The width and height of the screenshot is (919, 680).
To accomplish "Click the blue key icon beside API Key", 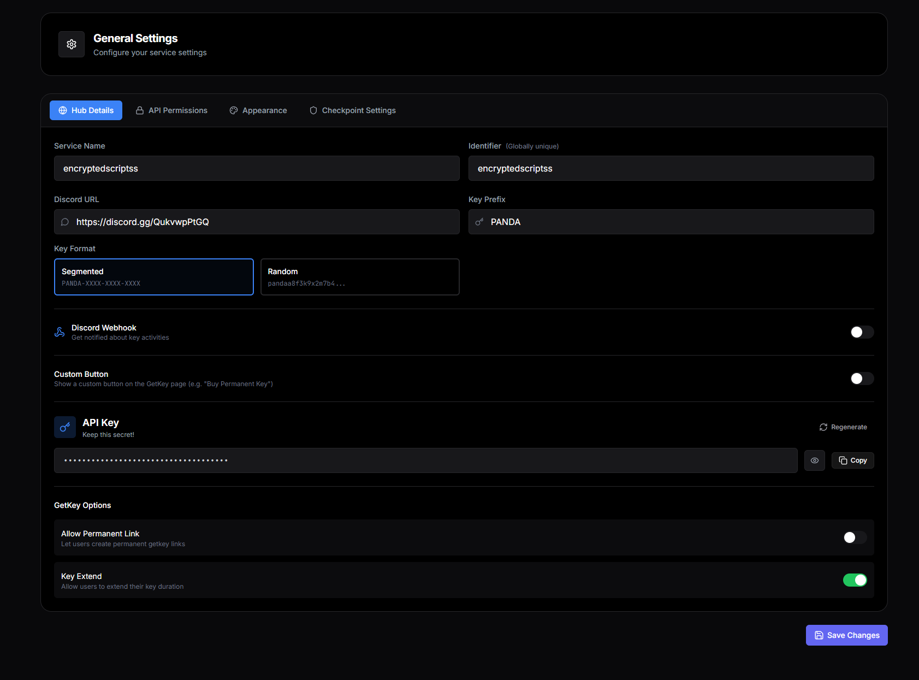I will [x=65, y=427].
